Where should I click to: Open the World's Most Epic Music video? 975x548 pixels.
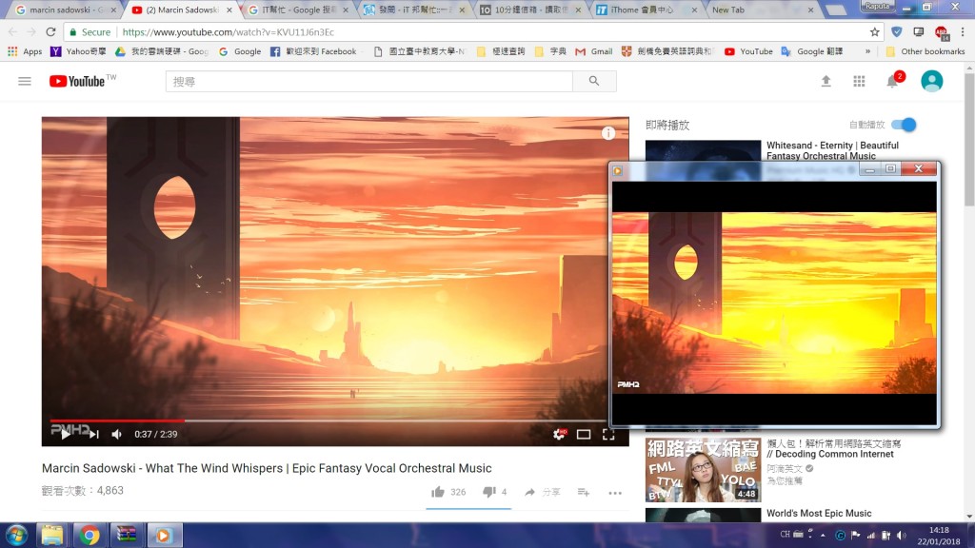click(x=818, y=513)
